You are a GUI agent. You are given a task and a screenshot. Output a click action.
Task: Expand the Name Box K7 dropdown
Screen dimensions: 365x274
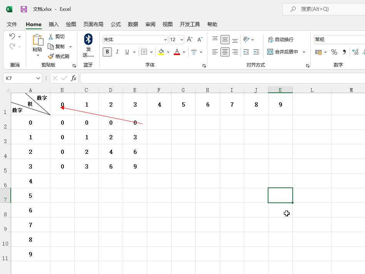(38, 78)
